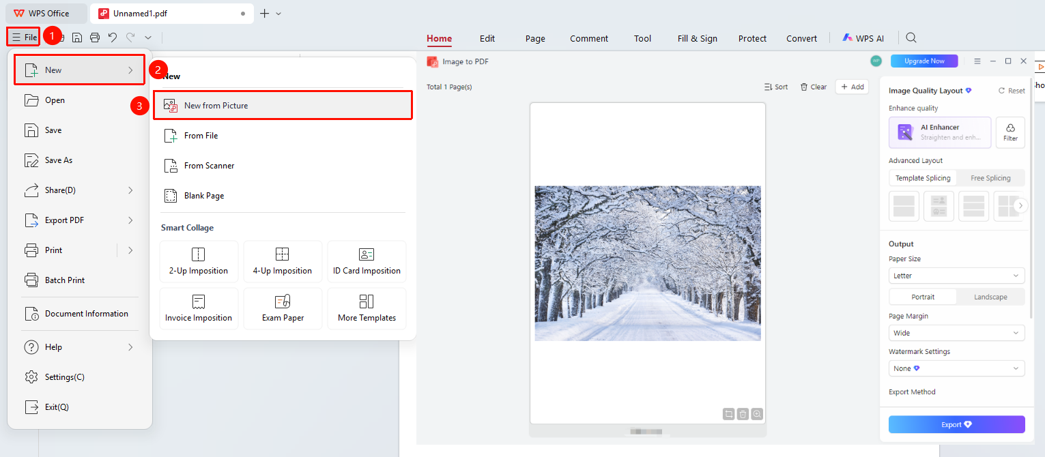
Task: Open the Paper Size dropdown
Action: (956, 276)
